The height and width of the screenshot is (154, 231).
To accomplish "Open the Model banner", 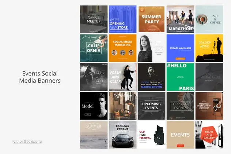I will [94, 106].
